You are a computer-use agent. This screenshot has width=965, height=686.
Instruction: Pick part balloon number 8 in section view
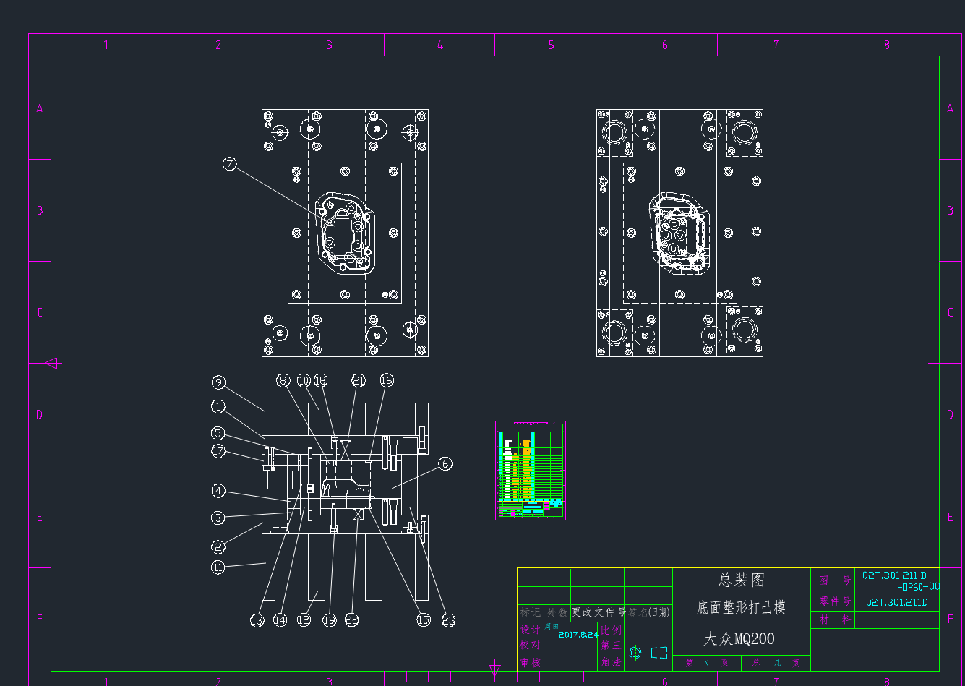pos(283,380)
